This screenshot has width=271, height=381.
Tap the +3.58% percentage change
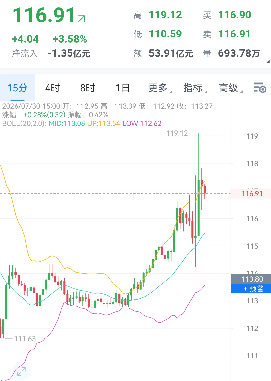pos(70,39)
